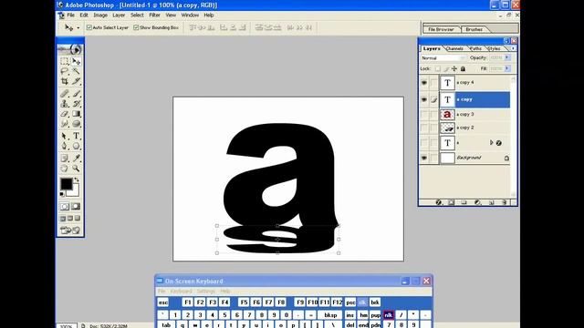
Task: Click 'a copy 3' layer thumbnail
Action: [447, 115]
